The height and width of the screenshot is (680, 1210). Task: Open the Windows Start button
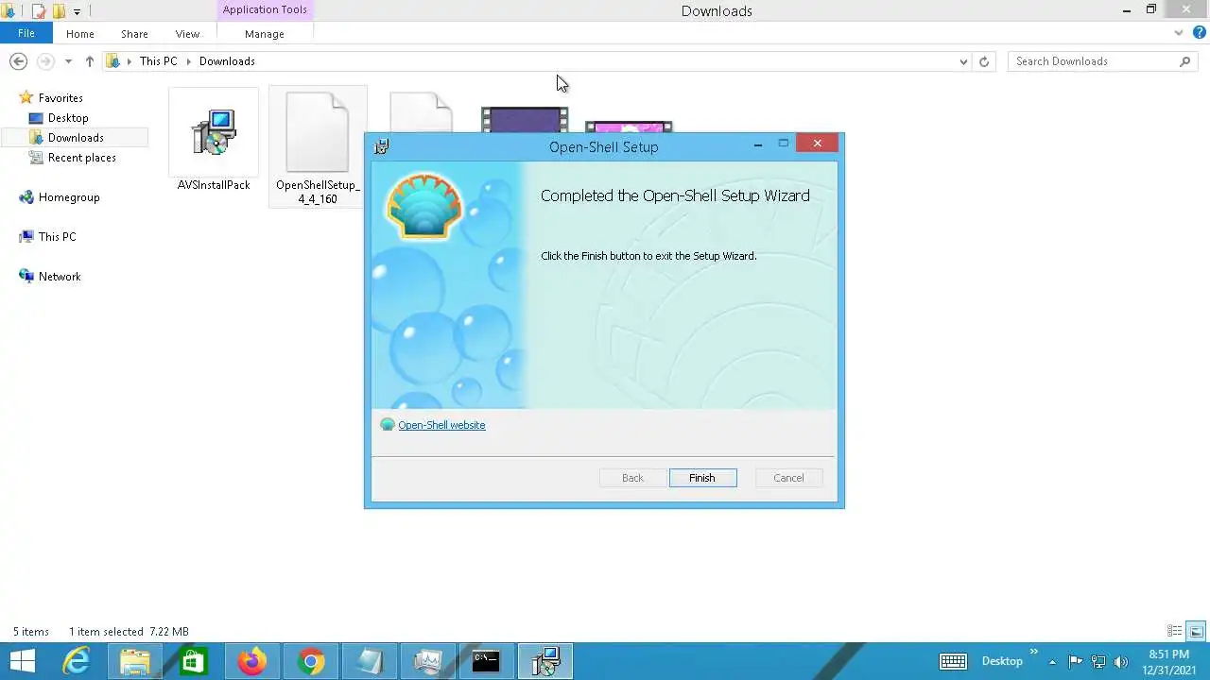coord(23,661)
